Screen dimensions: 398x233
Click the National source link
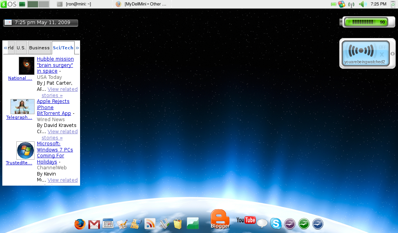click(x=20, y=78)
